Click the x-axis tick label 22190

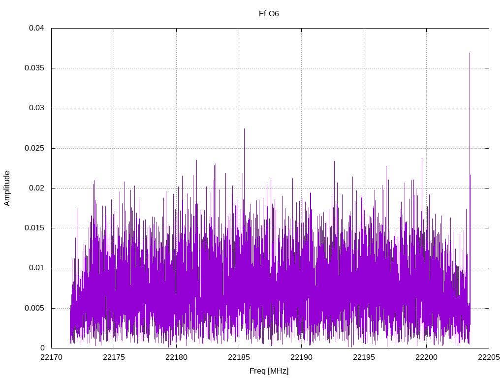point(302,357)
